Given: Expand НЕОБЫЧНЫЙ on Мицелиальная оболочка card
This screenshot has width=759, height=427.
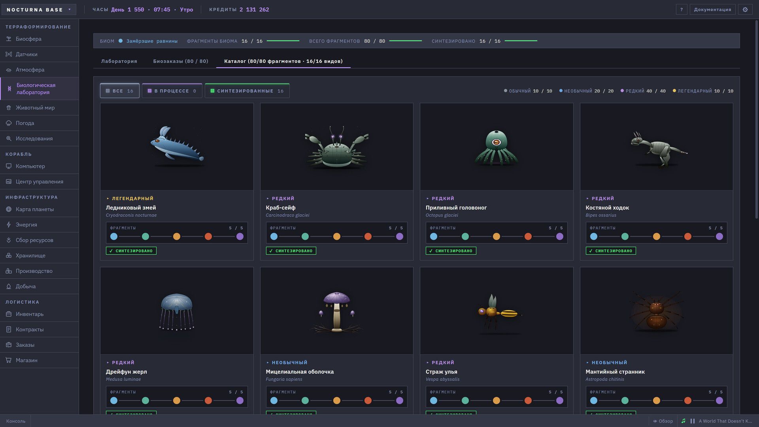Looking at the screenshot, I should pyautogui.click(x=287, y=363).
